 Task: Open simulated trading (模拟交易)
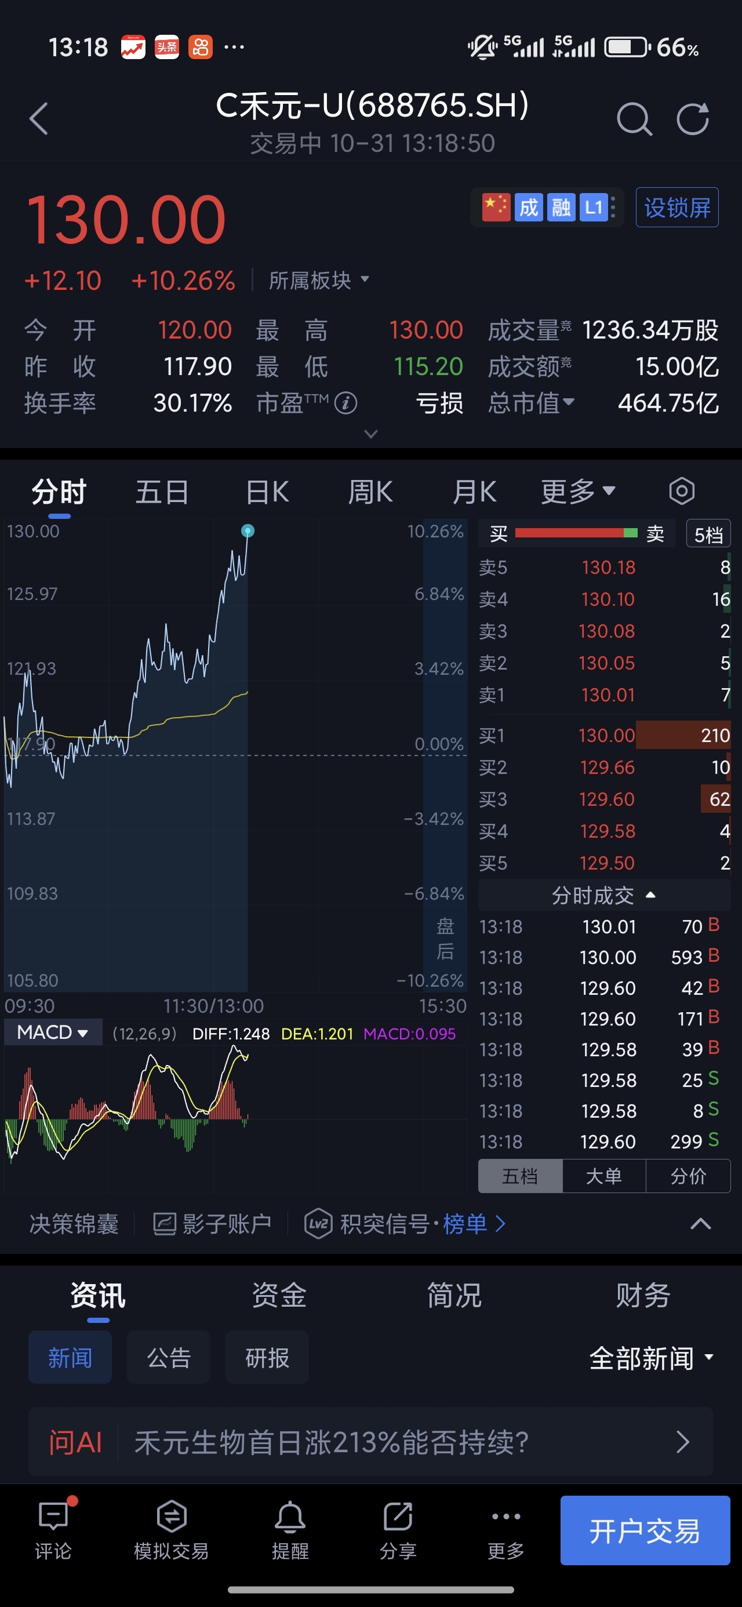pyautogui.click(x=172, y=1528)
